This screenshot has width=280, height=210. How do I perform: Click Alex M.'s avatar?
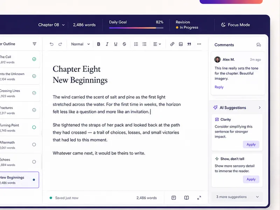click(x=217, y=59)
